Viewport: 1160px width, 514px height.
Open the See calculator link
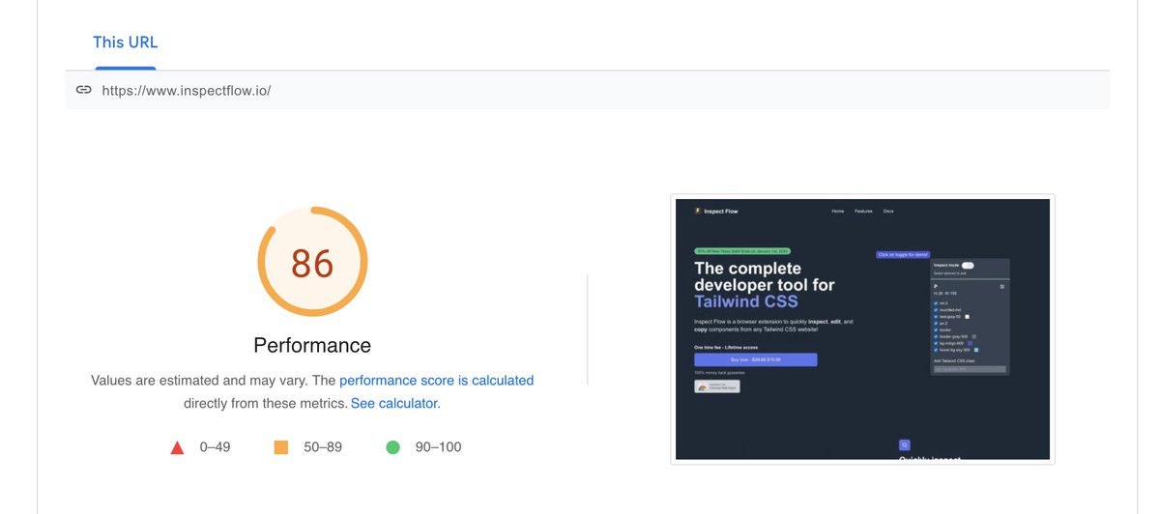click(393, 403)
